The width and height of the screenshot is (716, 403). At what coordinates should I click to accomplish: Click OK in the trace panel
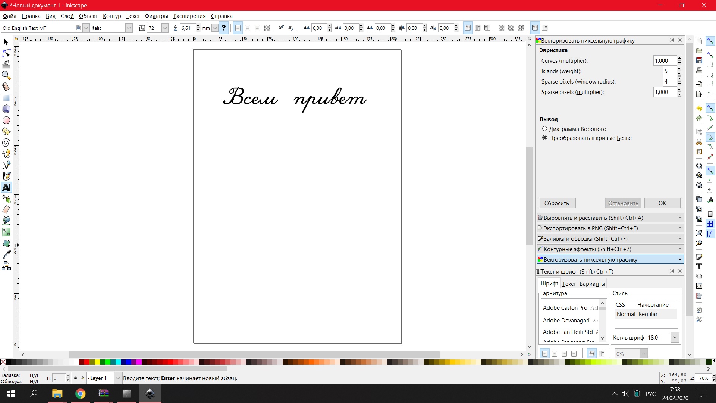pyautogui.click(x=662, y=203)
